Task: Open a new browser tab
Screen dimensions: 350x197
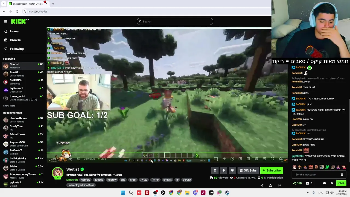Action: pos(53,4)
